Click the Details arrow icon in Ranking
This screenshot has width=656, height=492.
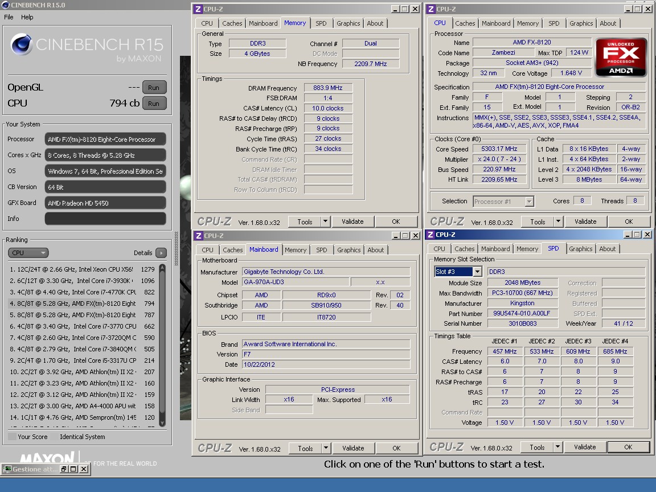click(161, 253)
